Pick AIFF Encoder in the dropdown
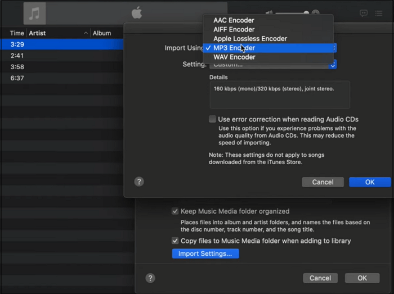 pyautogui.click(x=234, y=29)
